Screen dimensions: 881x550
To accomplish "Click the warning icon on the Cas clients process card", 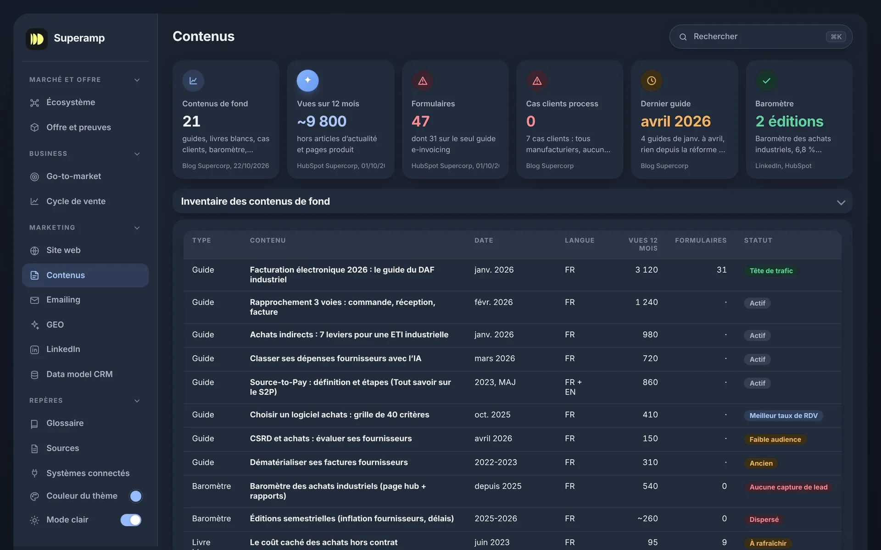I will [x=537, y=81].
